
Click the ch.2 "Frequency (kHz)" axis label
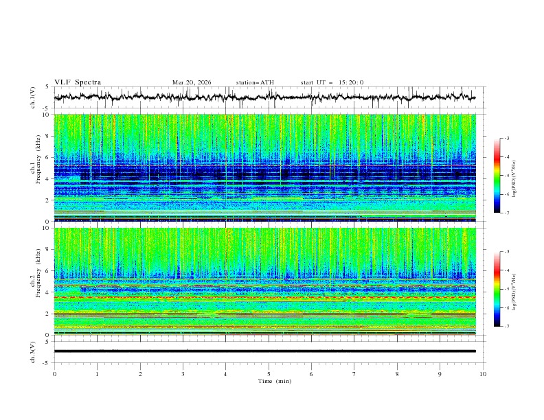(38, 272)
